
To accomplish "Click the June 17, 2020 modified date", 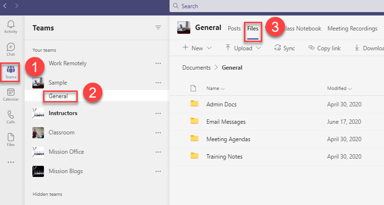I will coord(344,122).
